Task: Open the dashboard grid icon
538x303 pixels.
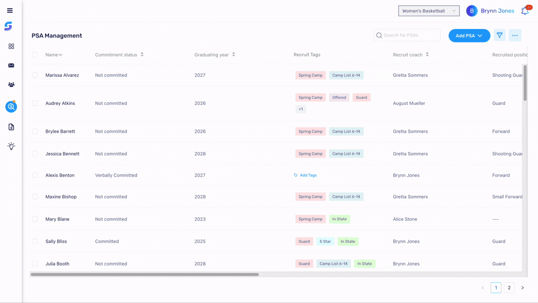Action: 11,46
